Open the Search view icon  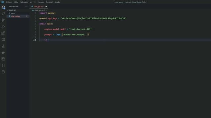pyautogui.click(x=3, y=14)
